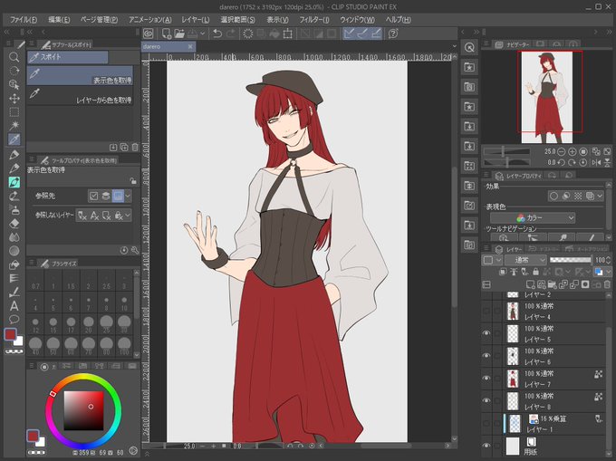Click the Scale/Rotate transform icon
Image resolution: width=616 pixels, height=461 pixels.
click(x=287, y=34)
